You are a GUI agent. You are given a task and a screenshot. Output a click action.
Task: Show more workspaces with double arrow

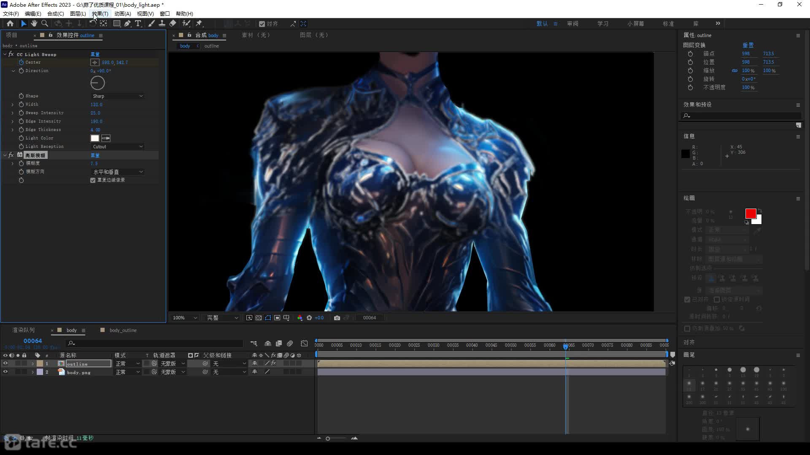[x=718, y=24]
